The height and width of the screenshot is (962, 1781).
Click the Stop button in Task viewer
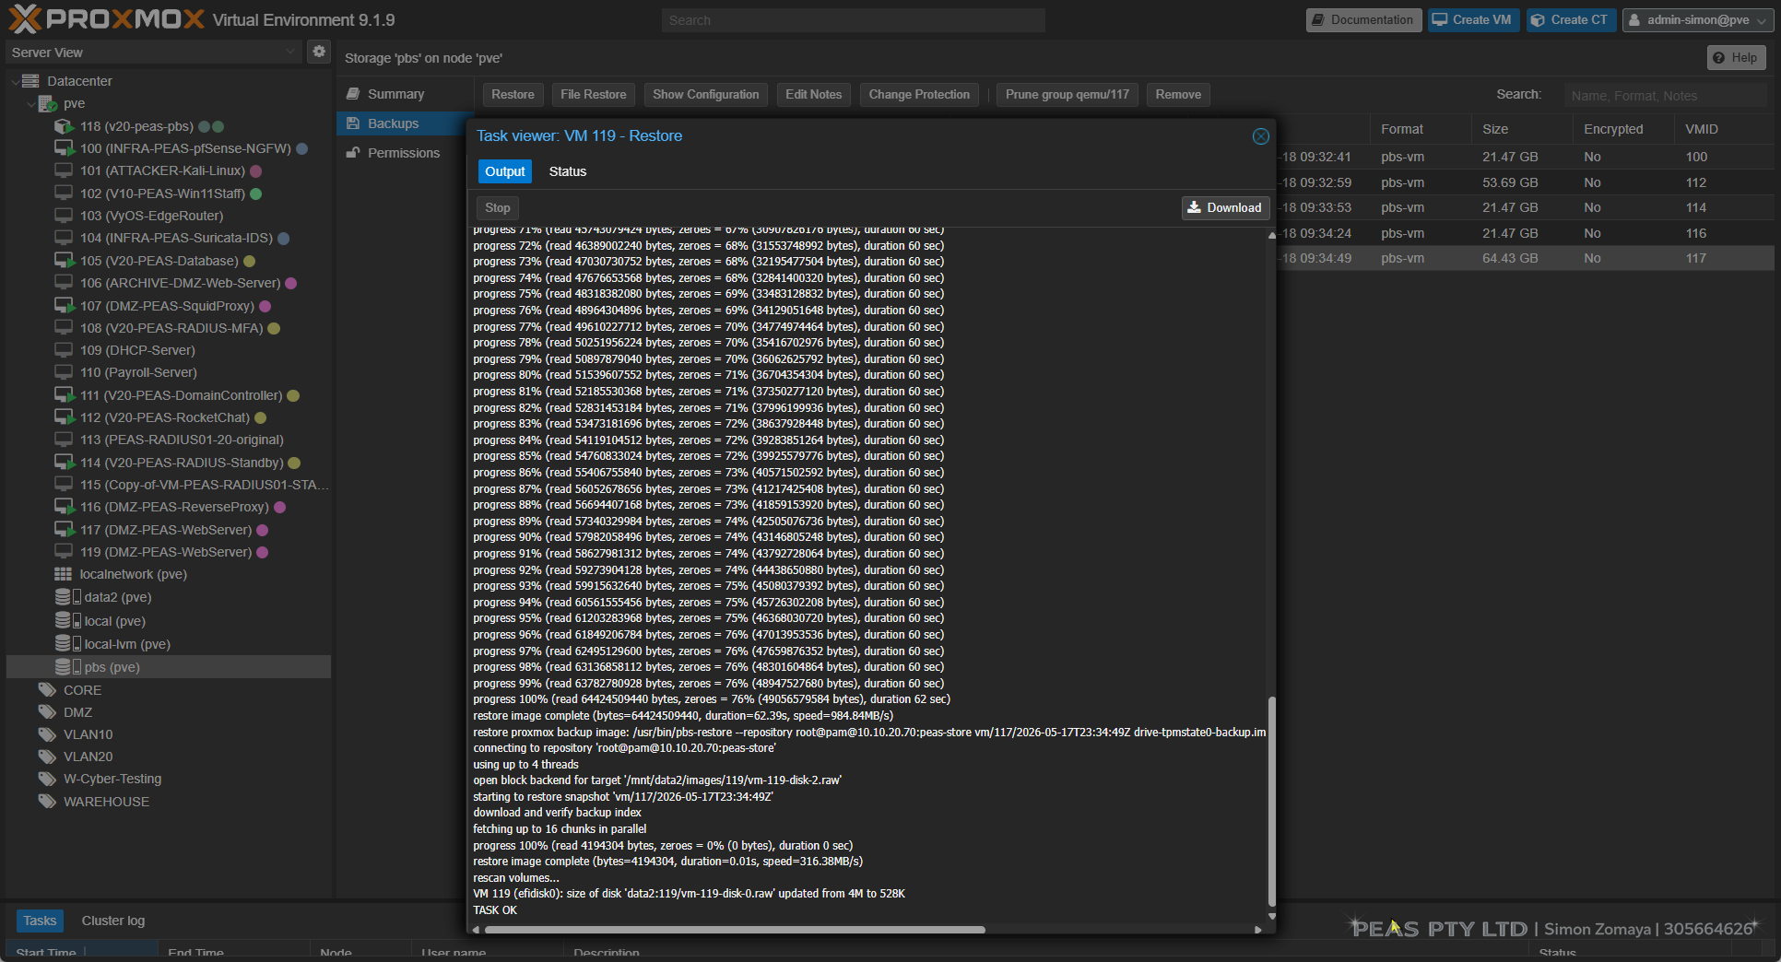click(498, 207)
